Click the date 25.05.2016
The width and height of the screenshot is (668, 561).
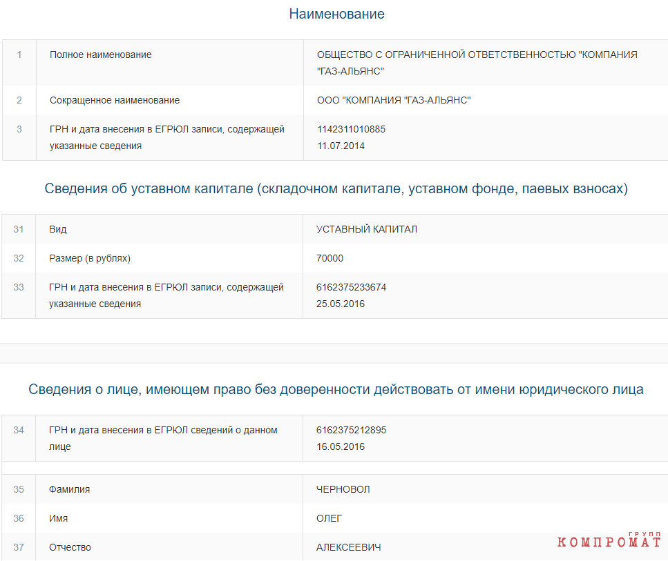click(x=341, y=304)
